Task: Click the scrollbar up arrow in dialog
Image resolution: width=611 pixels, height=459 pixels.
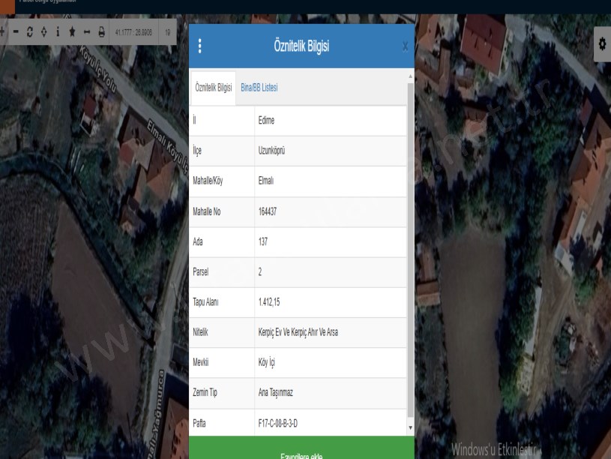Action: [x=409, y=76]
